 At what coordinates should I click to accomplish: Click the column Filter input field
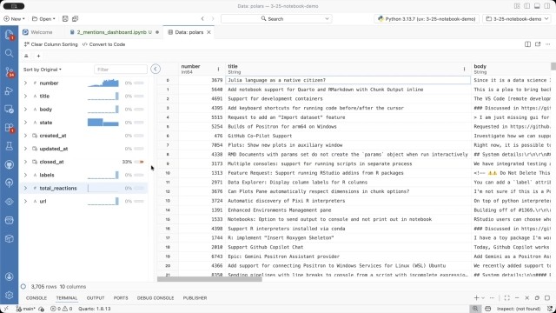121,70
